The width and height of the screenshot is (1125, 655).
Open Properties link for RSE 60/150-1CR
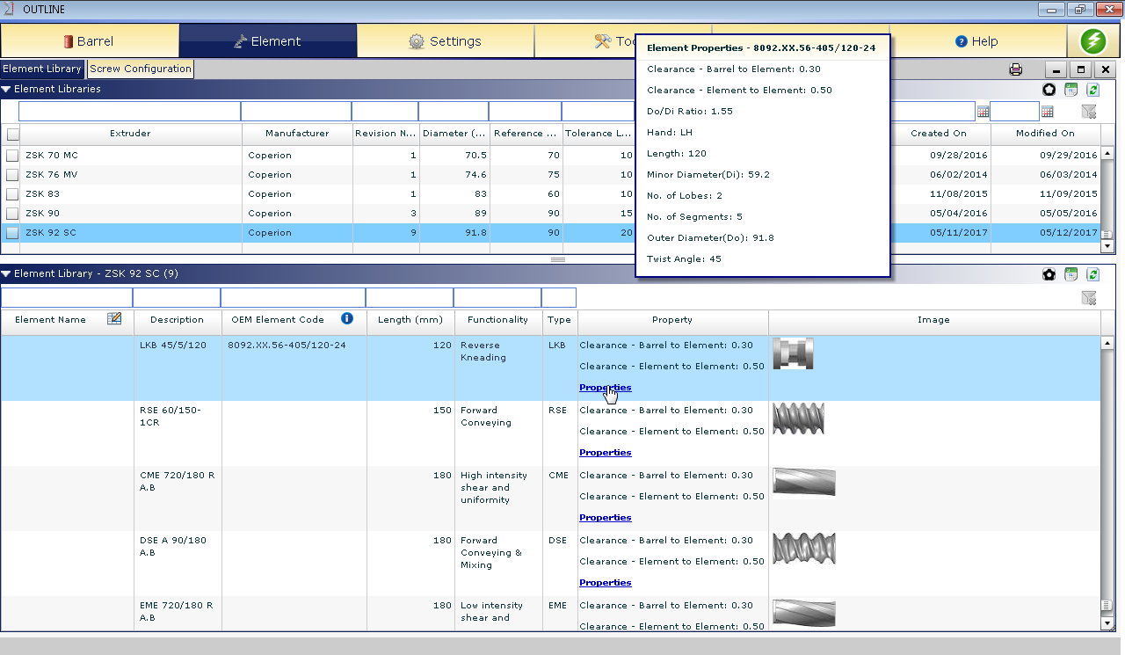click(x=605, y=453)
